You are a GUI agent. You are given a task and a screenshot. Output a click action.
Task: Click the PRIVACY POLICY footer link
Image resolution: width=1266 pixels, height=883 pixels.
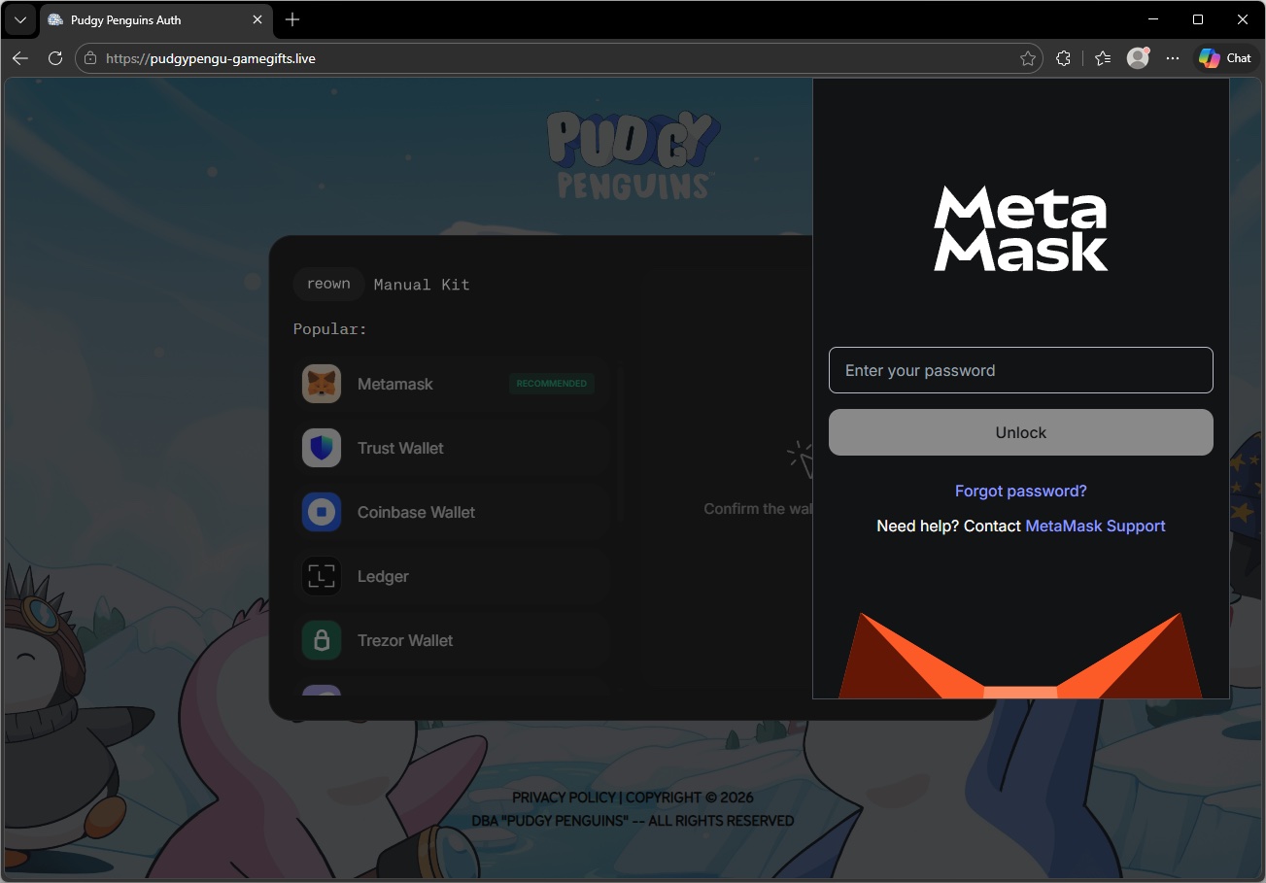(x=564, y=797)
